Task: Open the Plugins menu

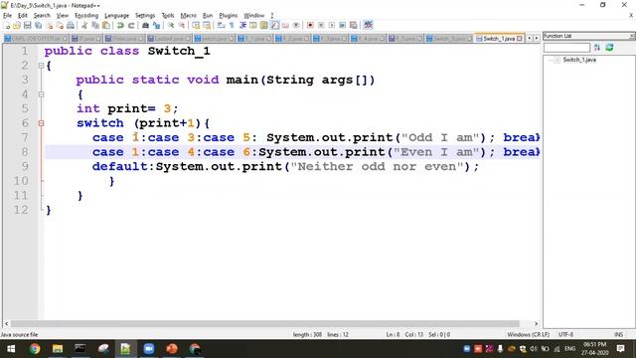Action: pos(228,16)
